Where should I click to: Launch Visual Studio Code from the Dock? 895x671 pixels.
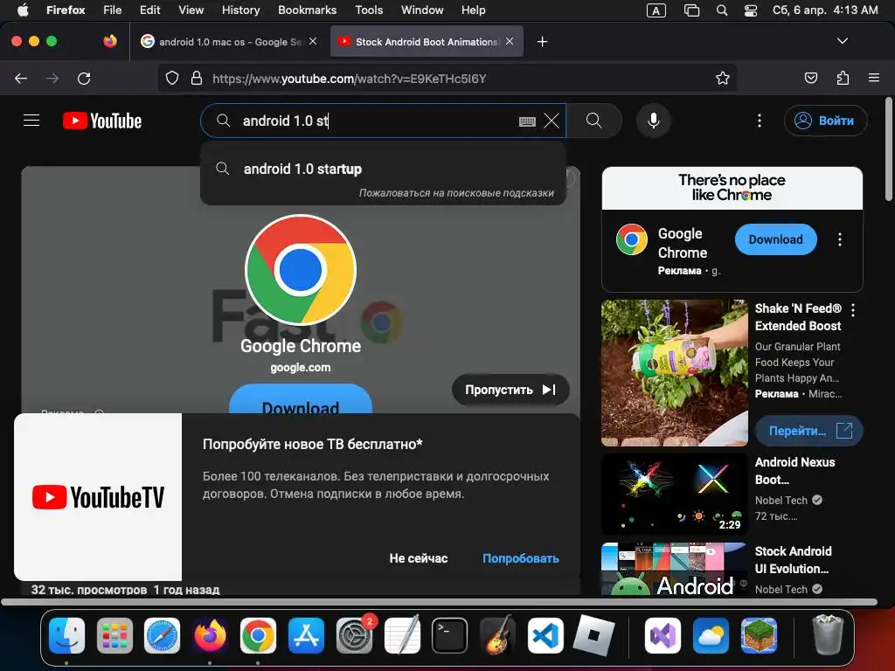[545, 635]
